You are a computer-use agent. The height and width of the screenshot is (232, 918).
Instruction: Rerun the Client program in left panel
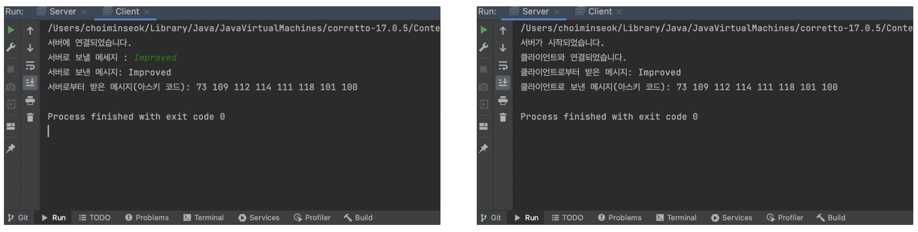11,30
